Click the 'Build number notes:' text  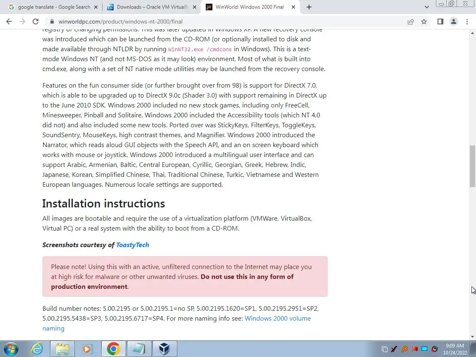coord(71,308)
